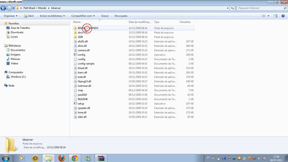
Task: Open the address bar history dropdown
Action: pos(228,8)
